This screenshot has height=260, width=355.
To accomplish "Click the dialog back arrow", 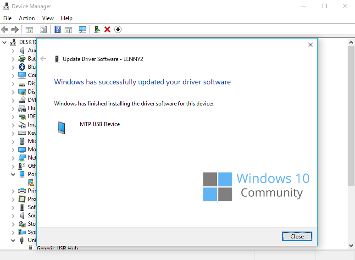I will point(43,59).
